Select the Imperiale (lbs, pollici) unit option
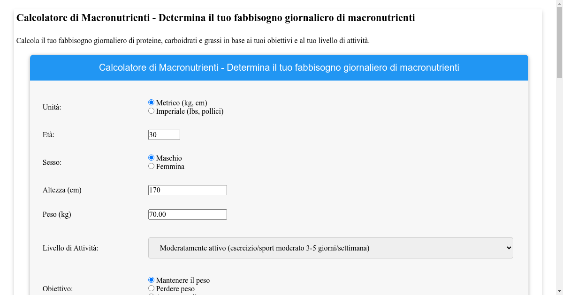 (151, 111)
